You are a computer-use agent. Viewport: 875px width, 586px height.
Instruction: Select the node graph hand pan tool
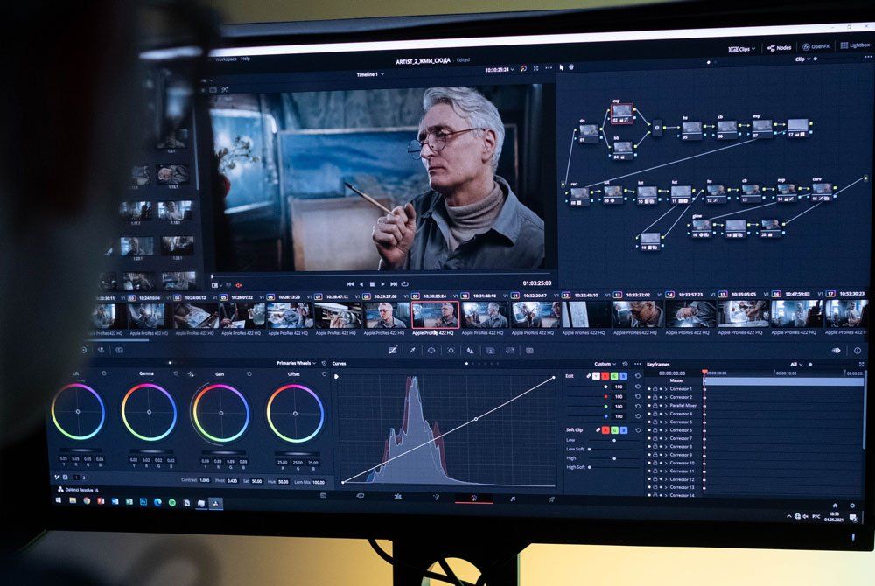(571, 67)
